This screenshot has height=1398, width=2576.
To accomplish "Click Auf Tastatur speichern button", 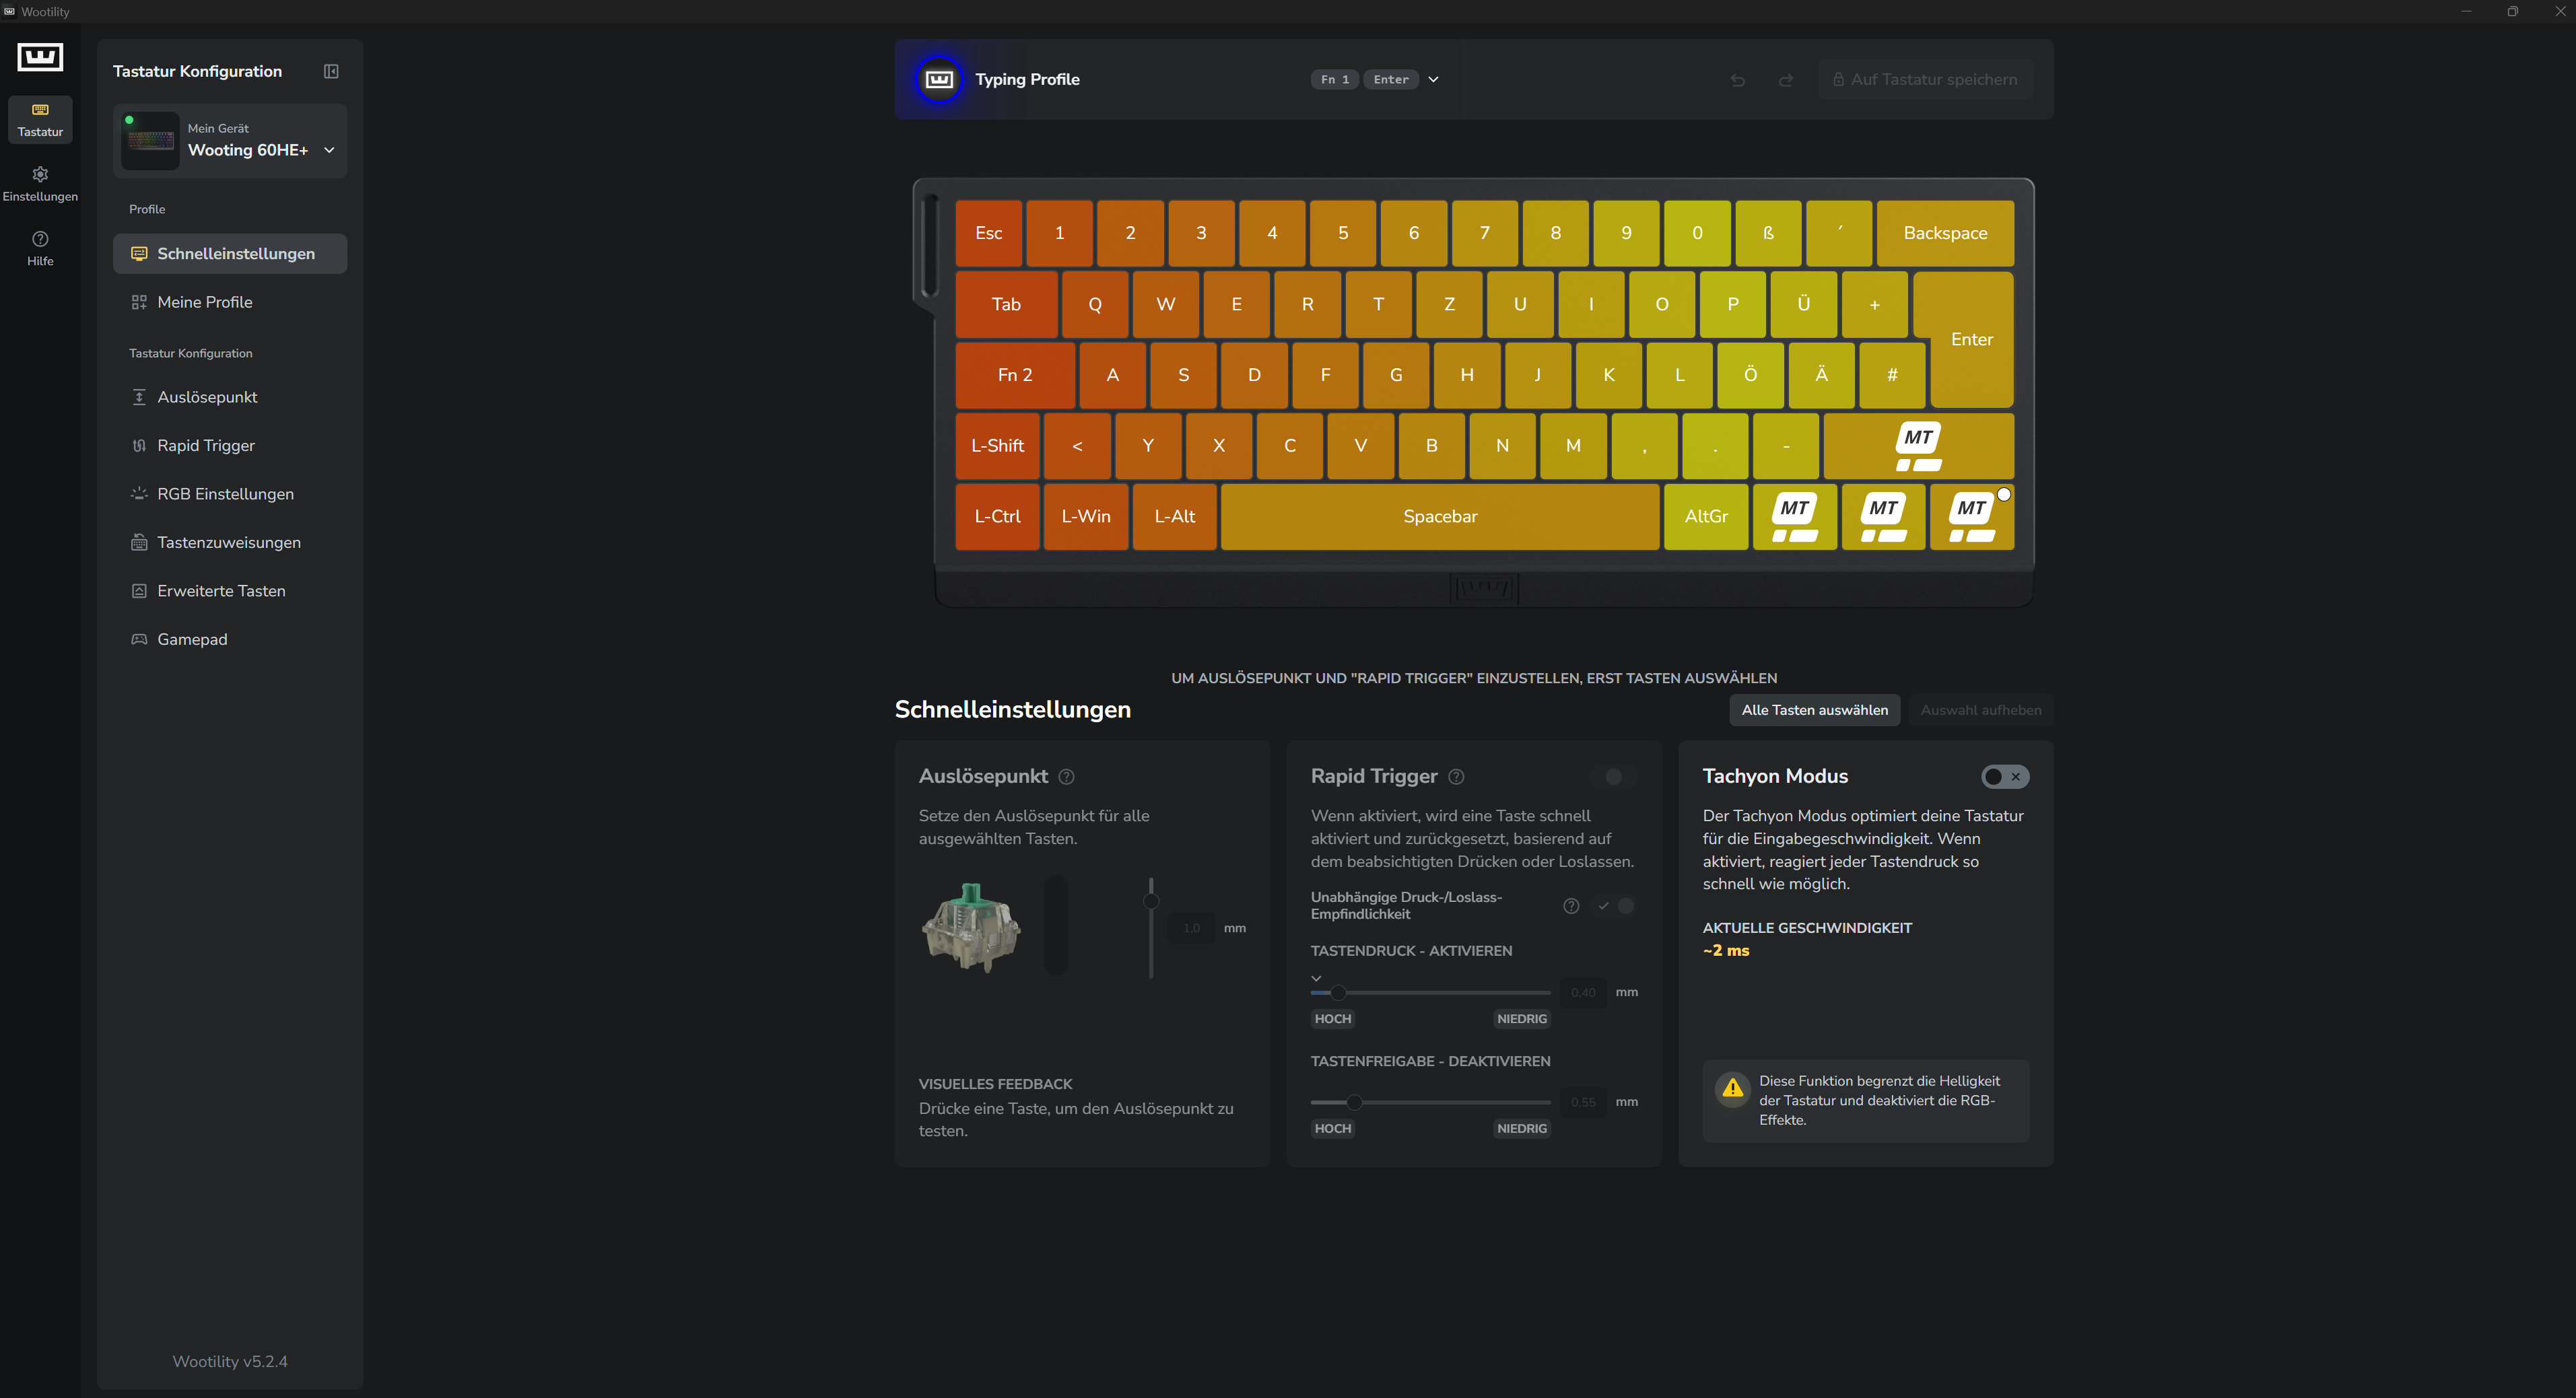I will [1925, 80].
